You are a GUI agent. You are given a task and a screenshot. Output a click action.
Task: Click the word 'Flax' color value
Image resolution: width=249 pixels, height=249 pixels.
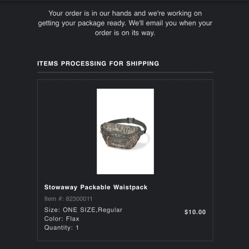tap(73, 219)
